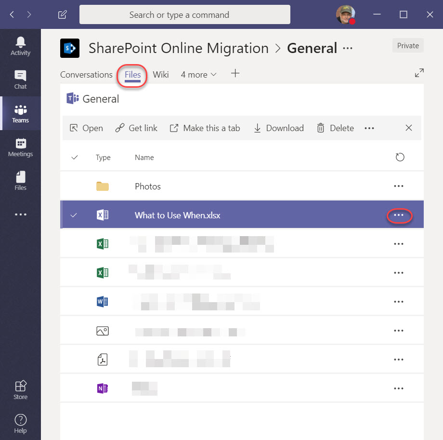This screenshot has width=443, height=440.
Task: Select the Teams icon in the sidebar
Action: coord(20,113)
